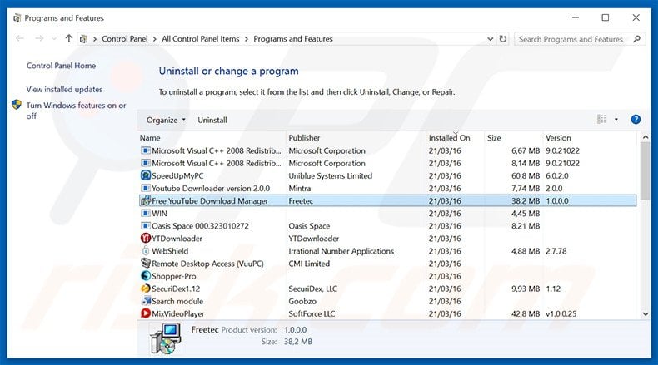Select the SoftForce LLC publisher cell
This screenshot has width=658, height=365.
pos(312,314)
